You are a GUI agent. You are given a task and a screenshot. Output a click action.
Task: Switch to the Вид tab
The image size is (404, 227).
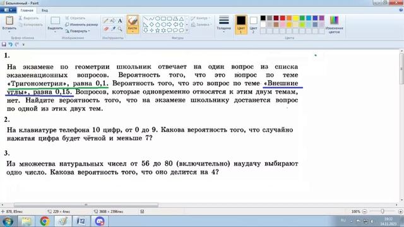tap(45, 10)
